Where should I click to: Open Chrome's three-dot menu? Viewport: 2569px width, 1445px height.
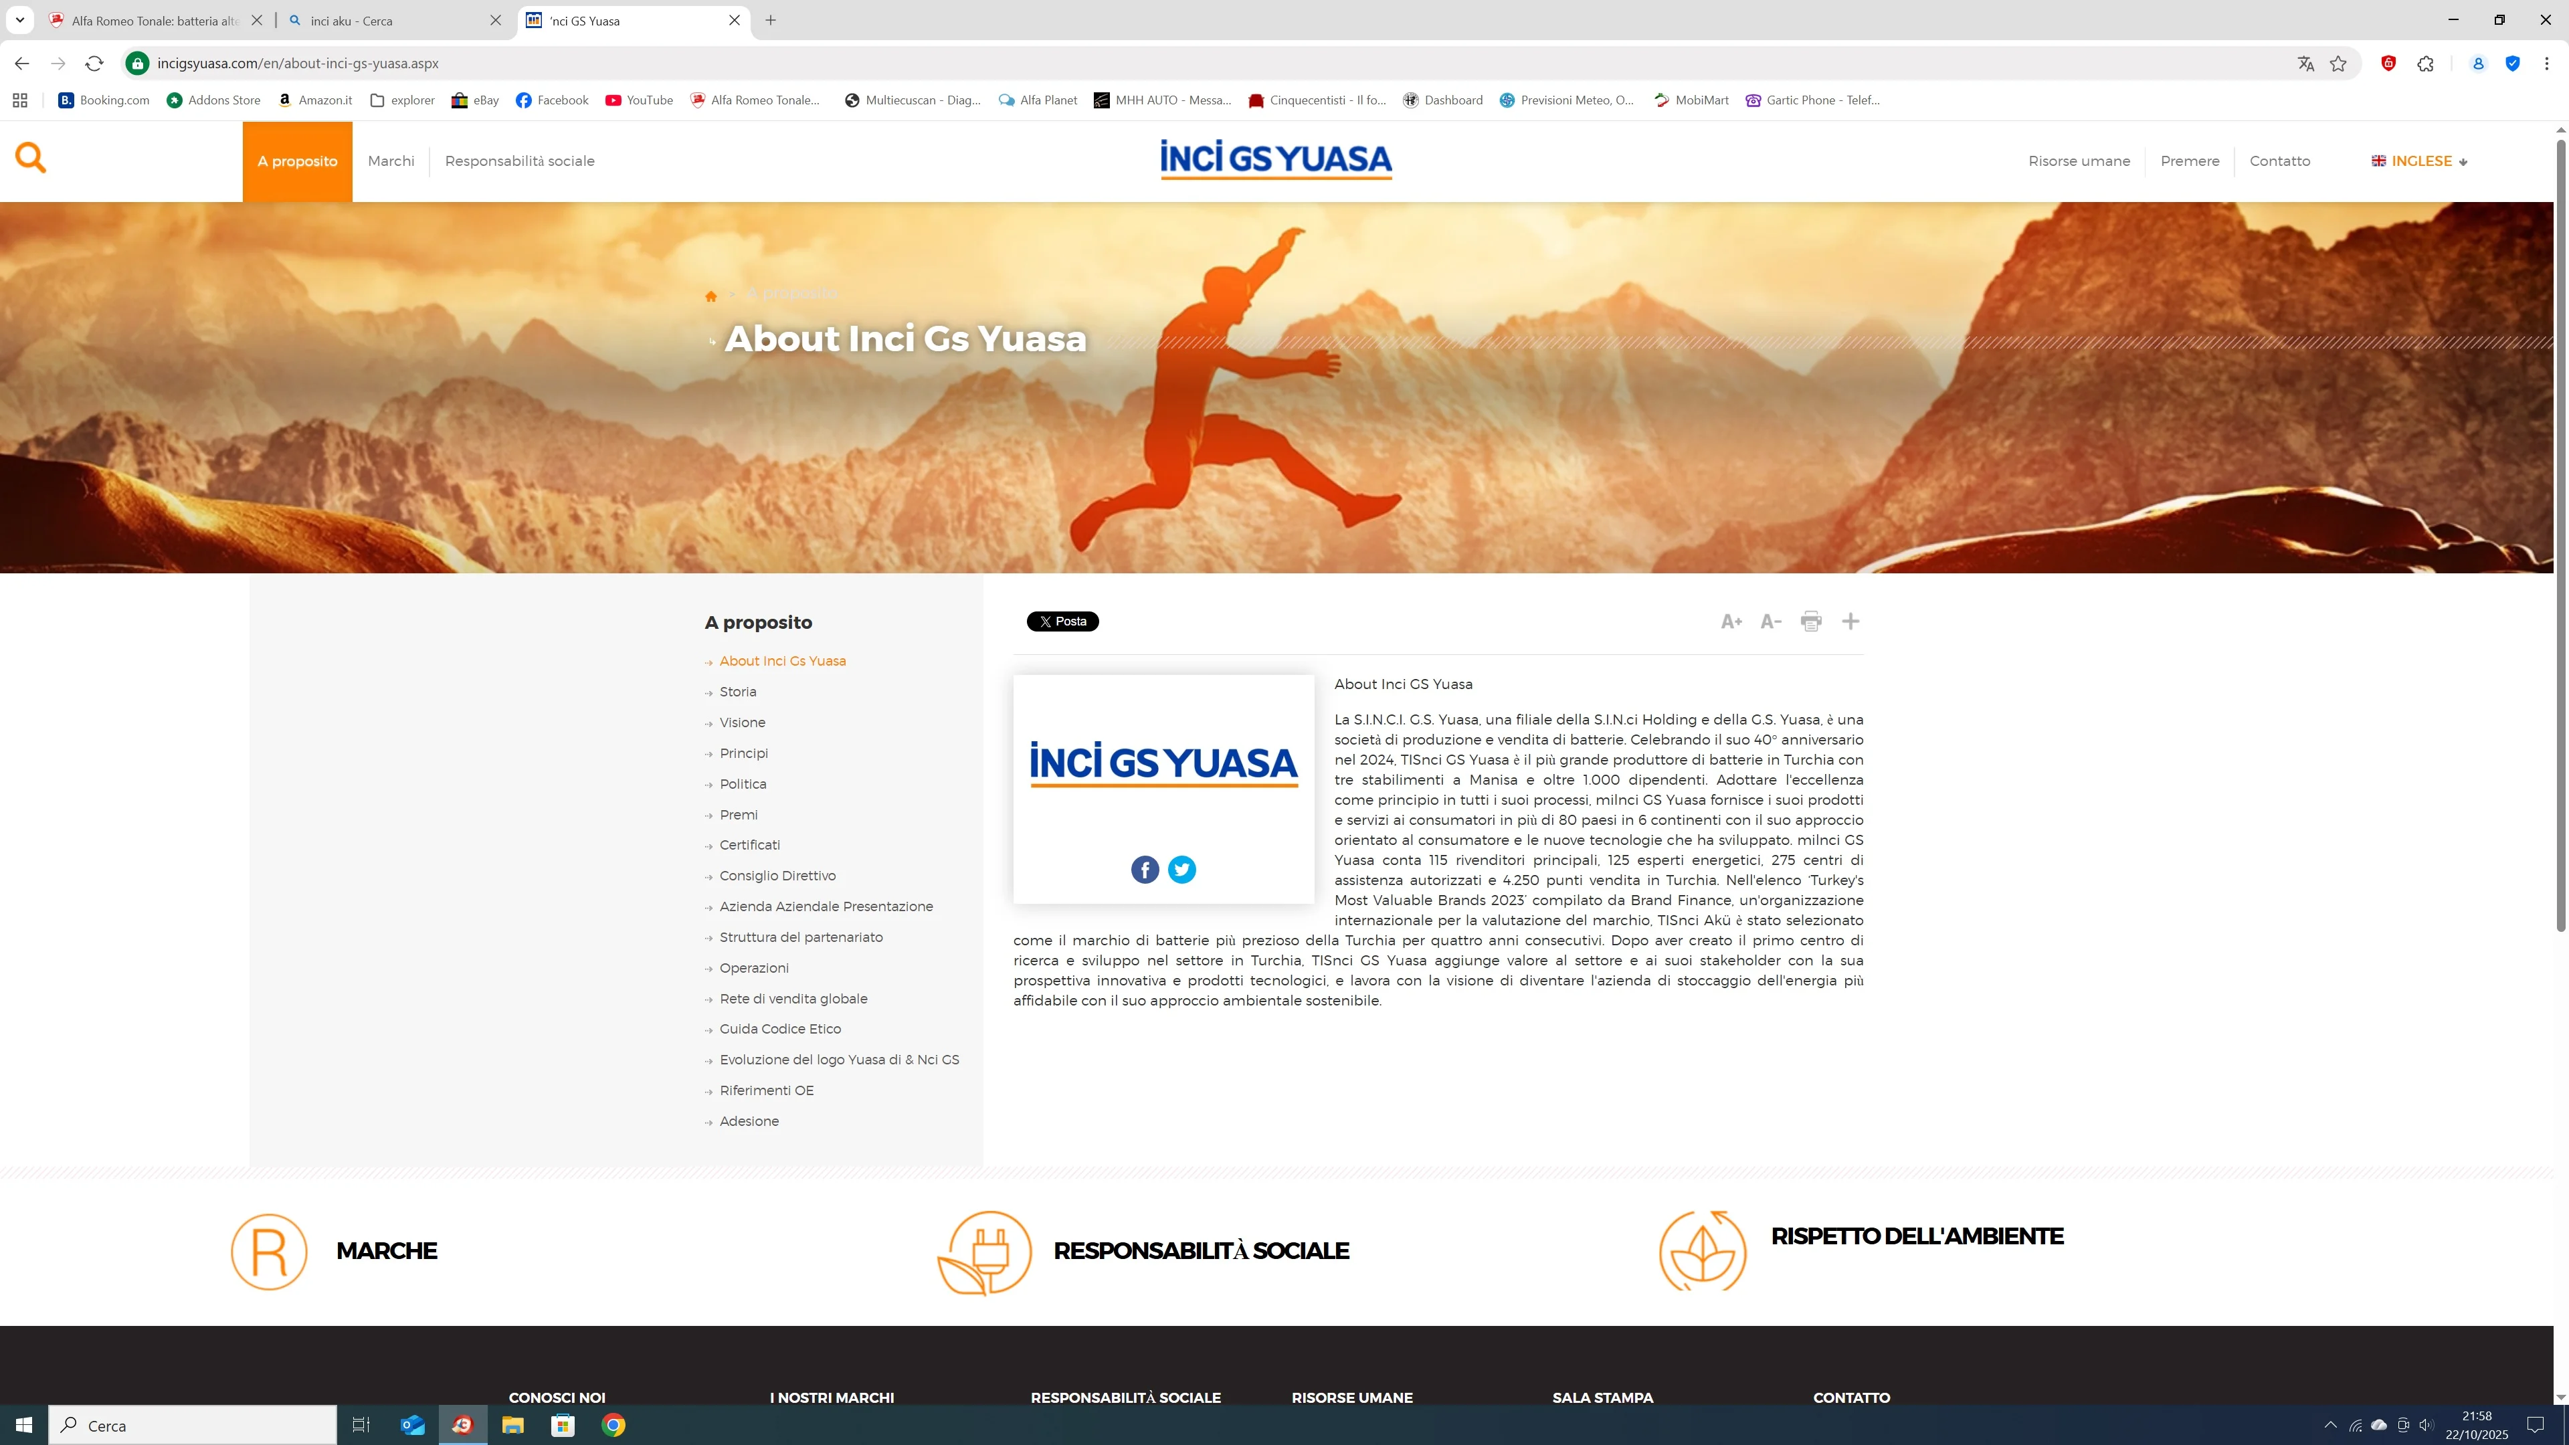pos(2546,63)
